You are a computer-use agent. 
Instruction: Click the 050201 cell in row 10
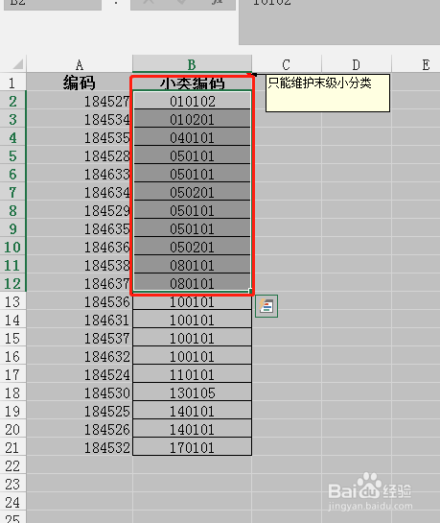pos(192,247)
